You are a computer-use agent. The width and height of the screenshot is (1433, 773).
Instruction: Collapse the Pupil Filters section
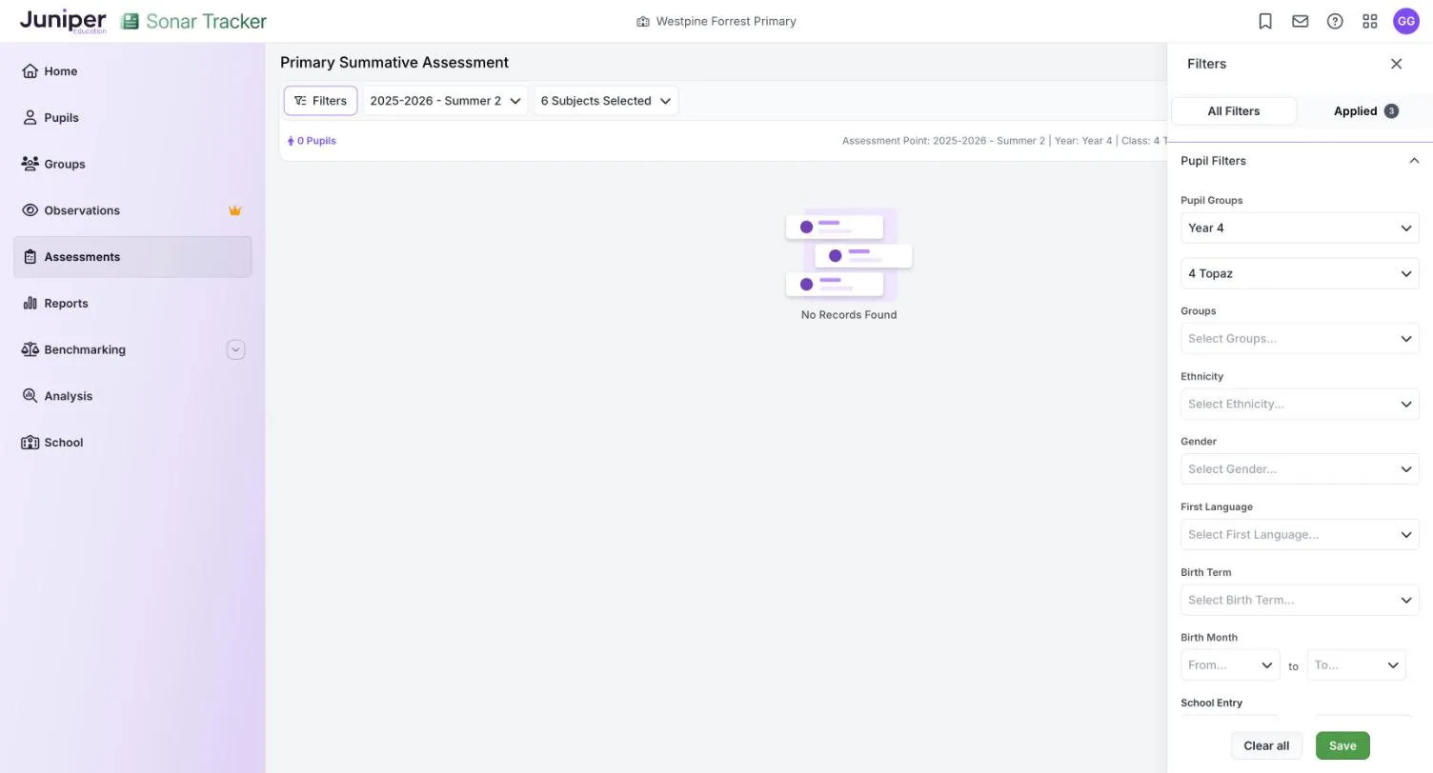(x=1414, y=161)
